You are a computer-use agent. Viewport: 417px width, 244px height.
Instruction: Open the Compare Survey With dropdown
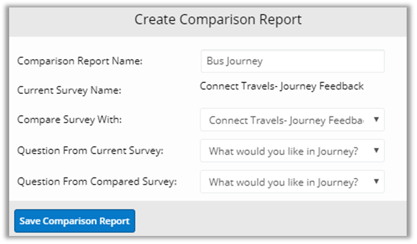click(287, 120)
